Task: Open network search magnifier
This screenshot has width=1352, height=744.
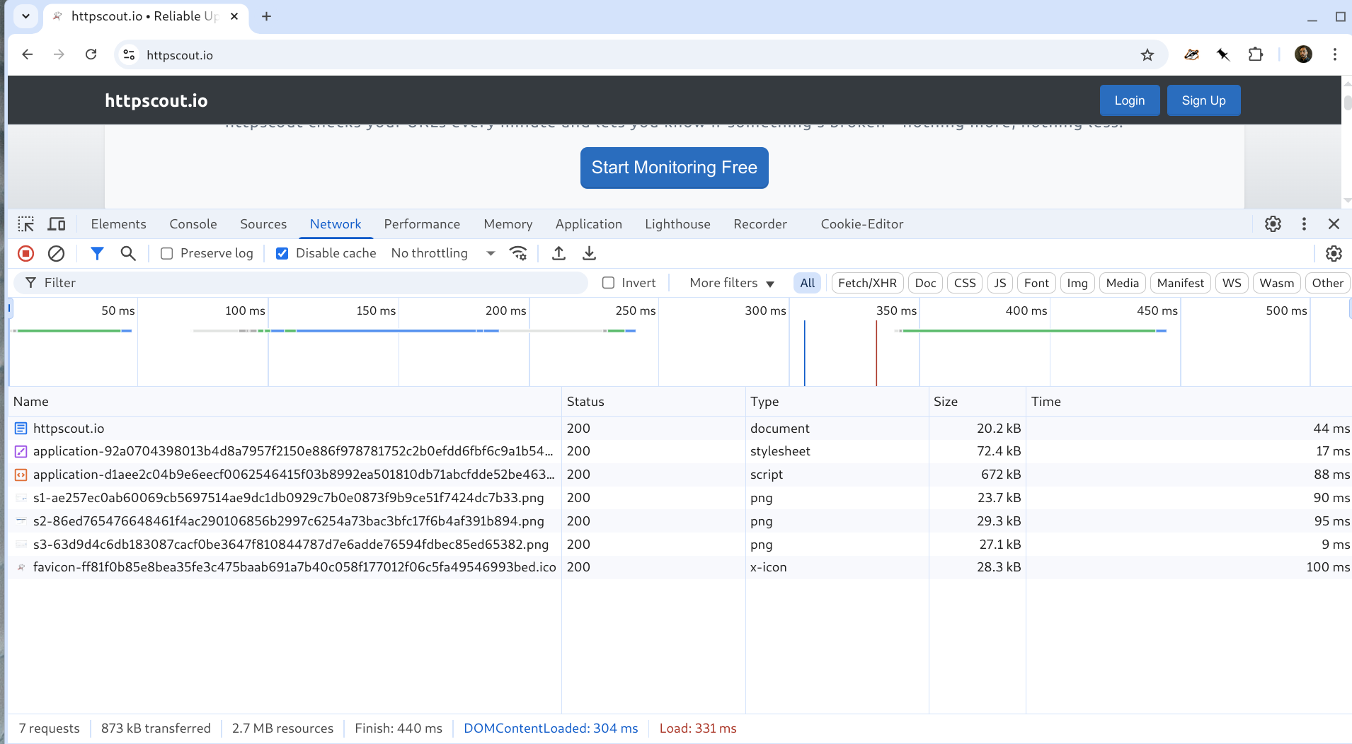Action: (128, 253)
